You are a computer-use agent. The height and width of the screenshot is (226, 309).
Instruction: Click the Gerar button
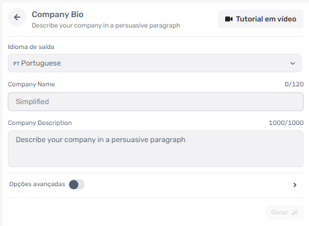pos(285,213)
